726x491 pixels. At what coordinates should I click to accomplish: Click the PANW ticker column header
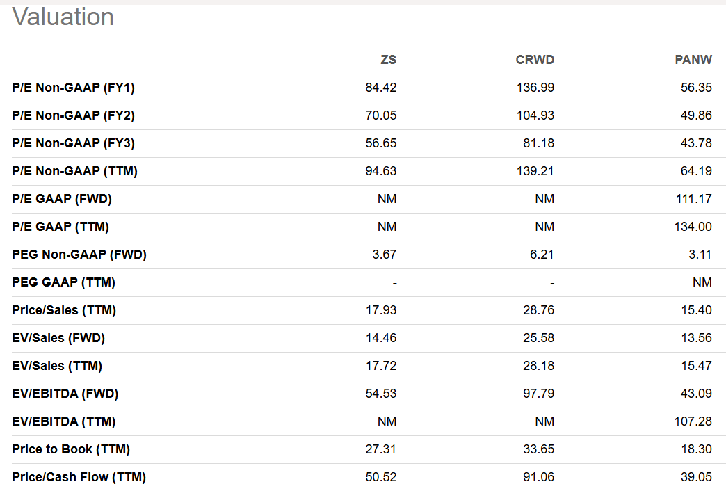pyautogui.click(x=693, y=60)
